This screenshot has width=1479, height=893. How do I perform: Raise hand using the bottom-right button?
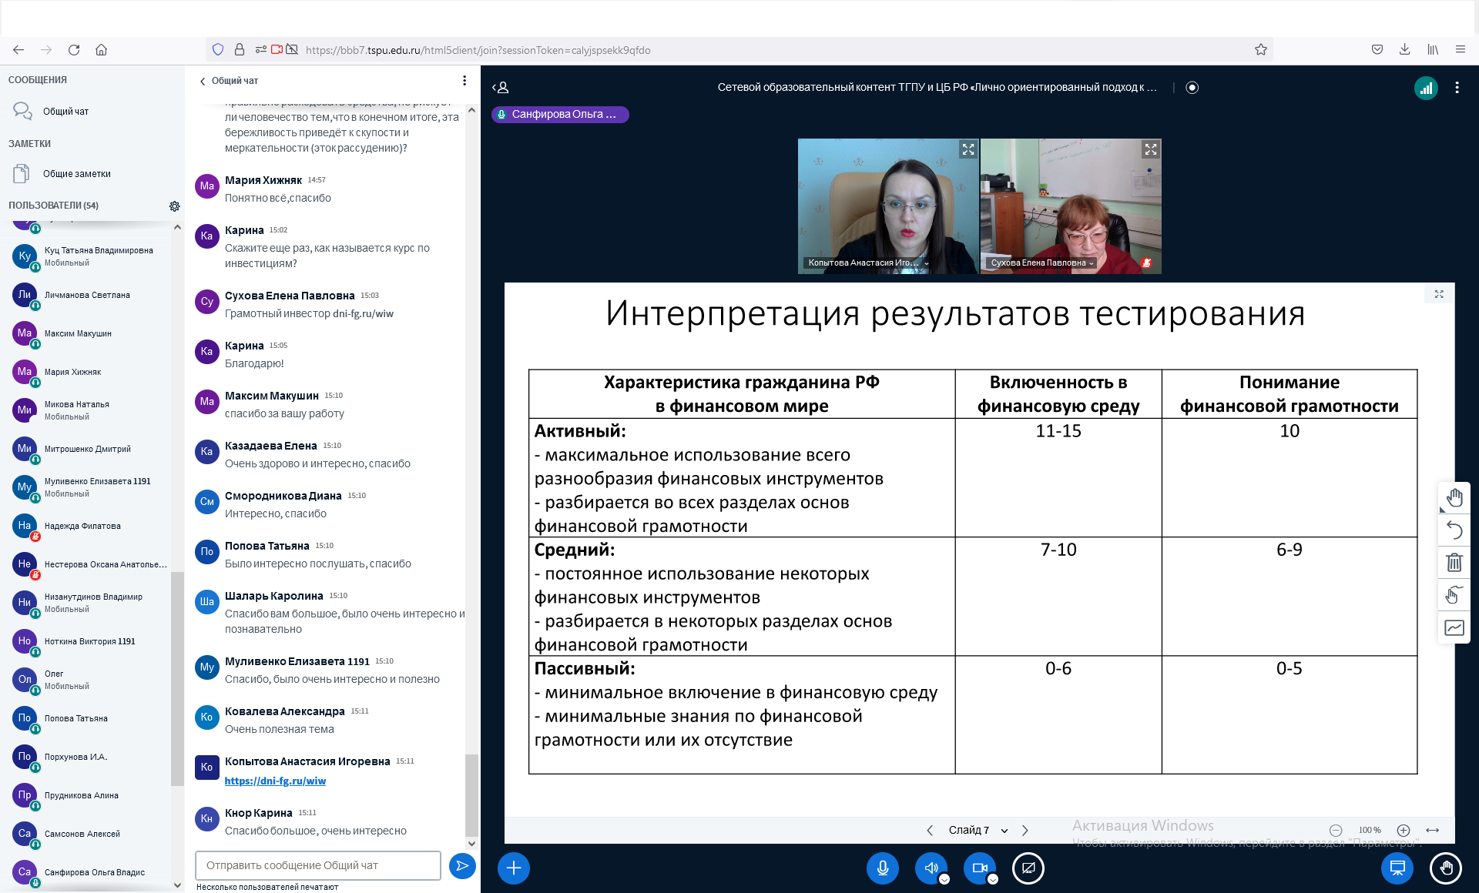click(x=1446, y=868)
